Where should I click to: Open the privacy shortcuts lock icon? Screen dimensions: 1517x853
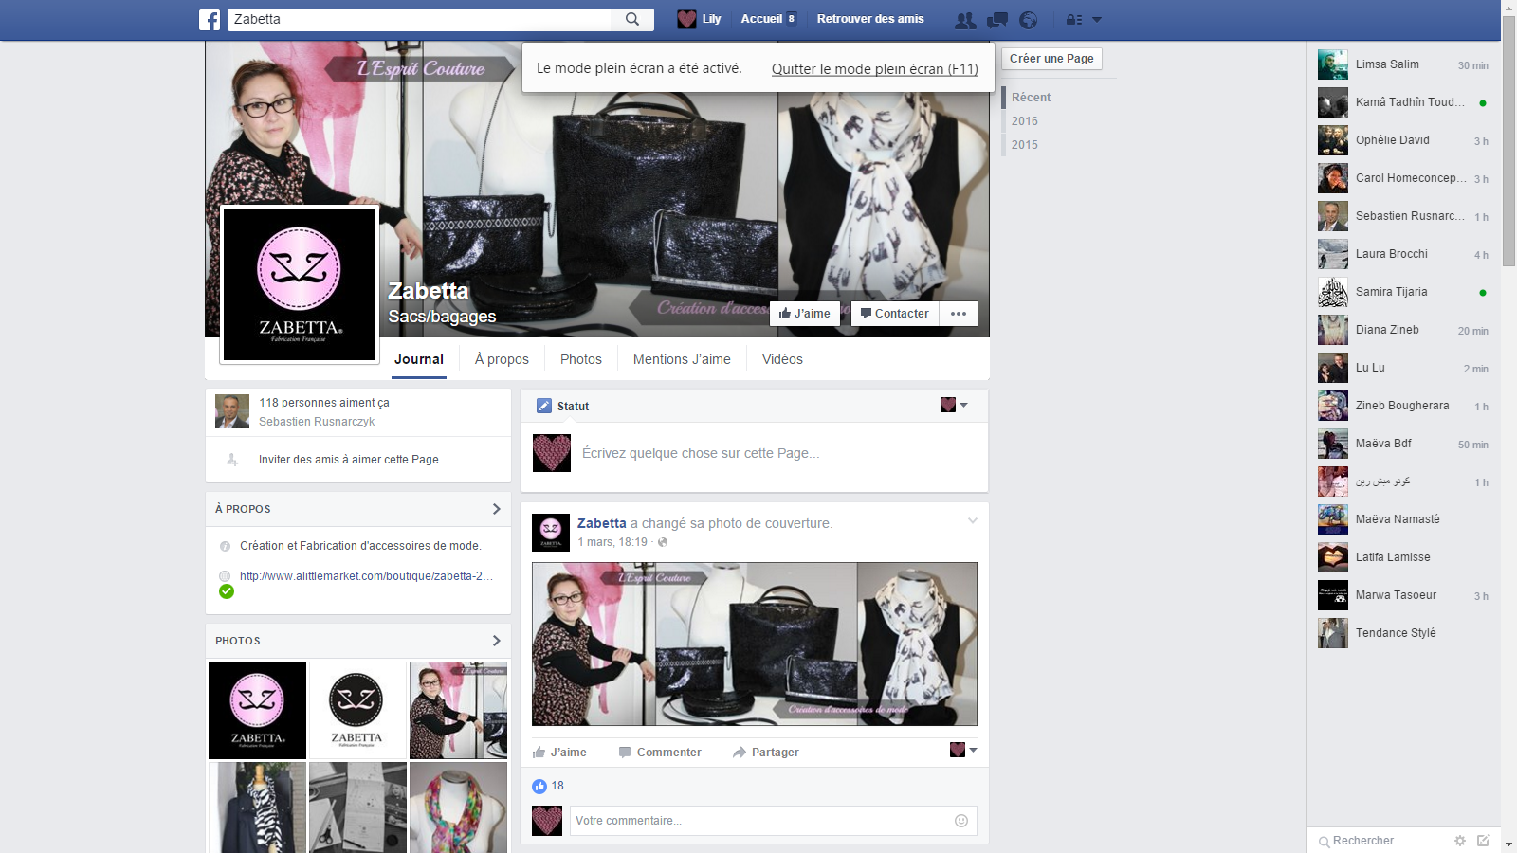tap(1073, 20)
